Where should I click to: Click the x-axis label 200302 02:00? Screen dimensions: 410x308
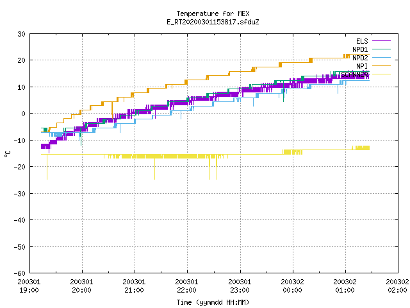pos(397,286)
